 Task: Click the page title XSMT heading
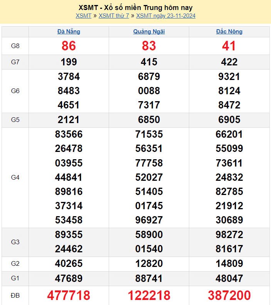click(x=135, y=7)
